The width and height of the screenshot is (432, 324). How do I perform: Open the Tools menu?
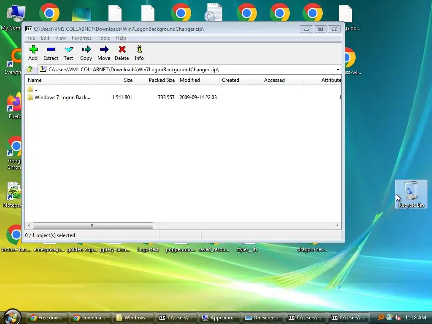tap(104, 38)
